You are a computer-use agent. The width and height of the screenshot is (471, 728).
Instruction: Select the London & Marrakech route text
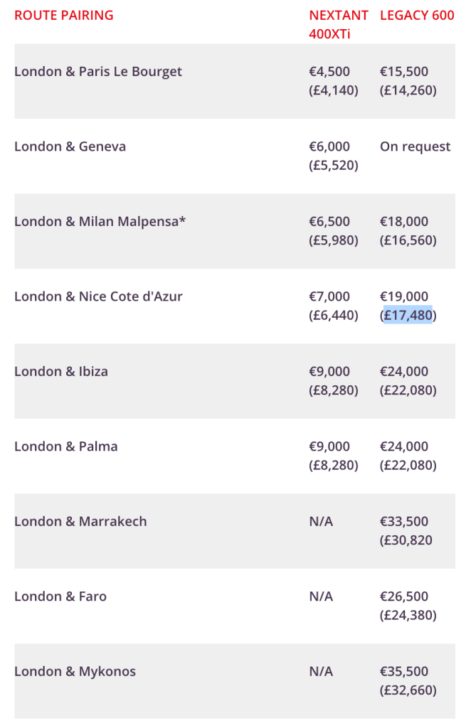pyautogui.click(x=80, y=522)
